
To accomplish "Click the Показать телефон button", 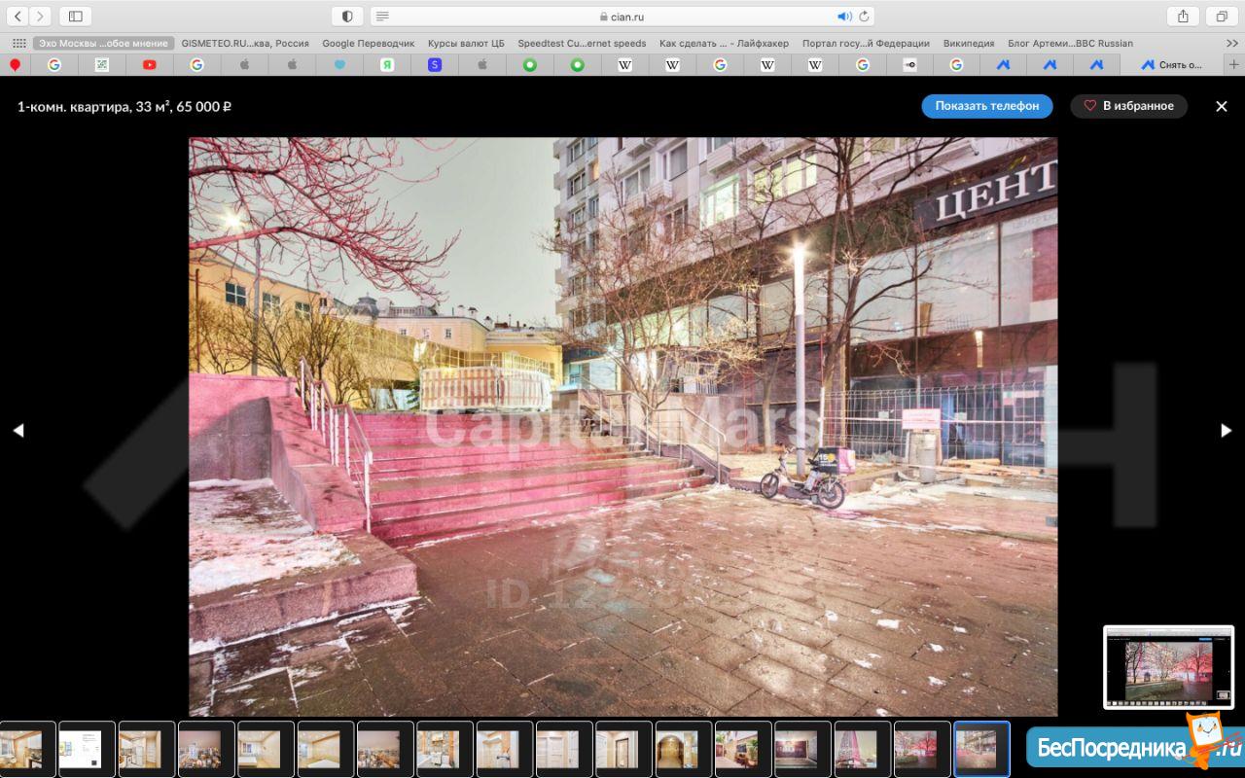I will (x=986, y=106).
